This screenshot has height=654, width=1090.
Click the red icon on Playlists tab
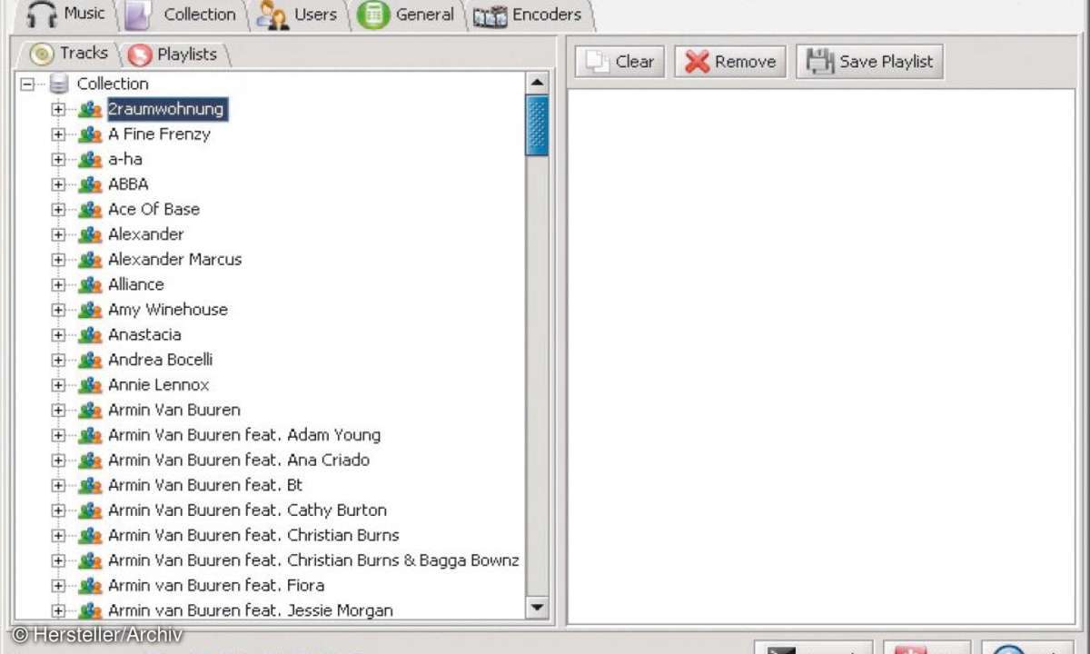(x=140, y=55)
